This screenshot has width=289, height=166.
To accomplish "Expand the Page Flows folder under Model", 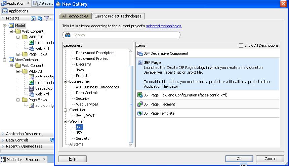I will [18, 54].
